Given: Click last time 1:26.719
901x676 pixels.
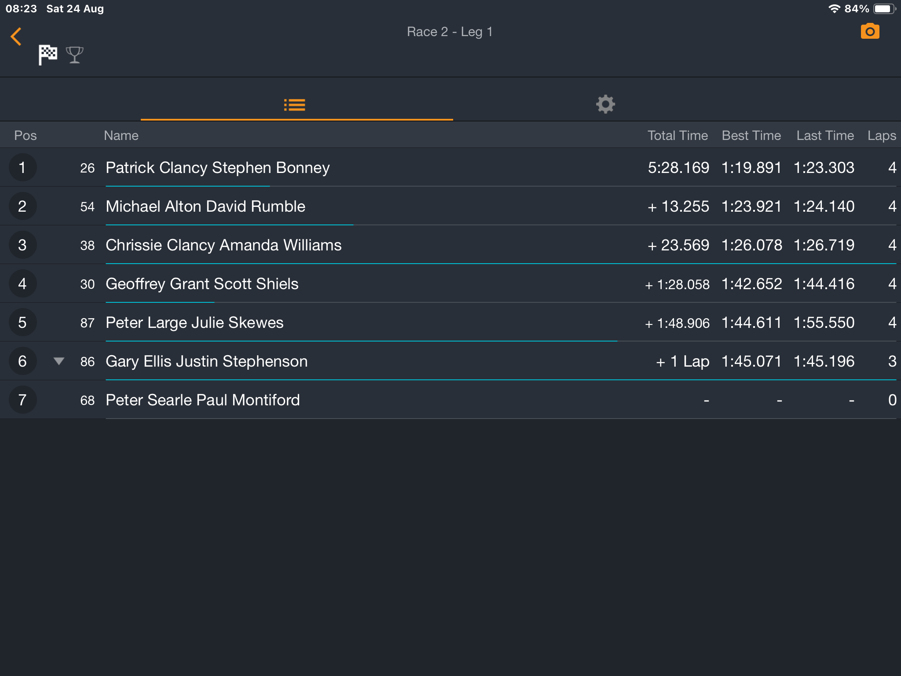Looking at the screenshot, I should pos(824,245).
